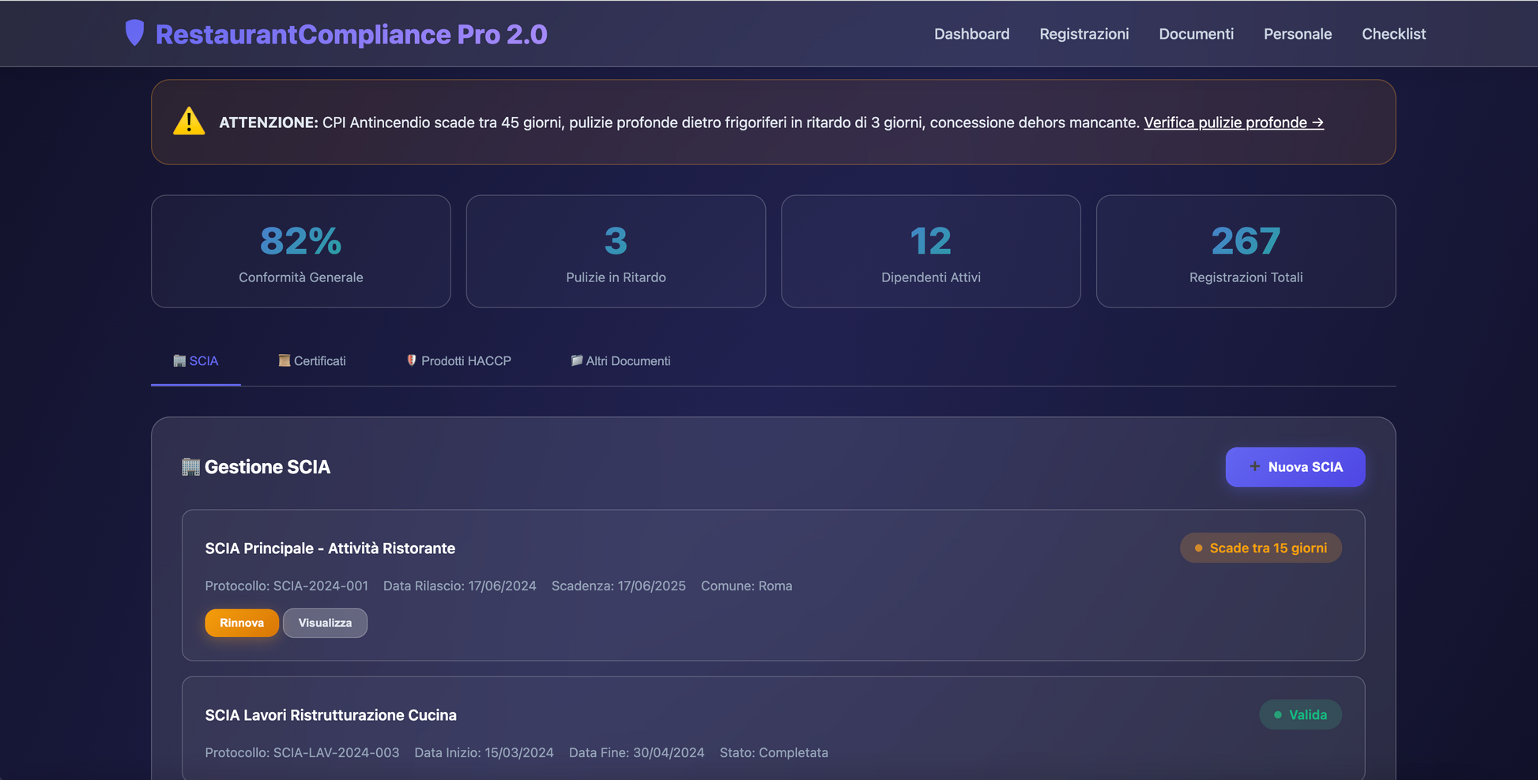Open the Documenti navigation link
Screen dimensions: 1538x780
(1196, 34)
